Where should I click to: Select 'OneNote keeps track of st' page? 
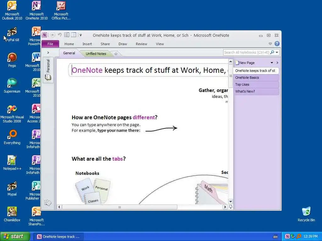[256, 71]
